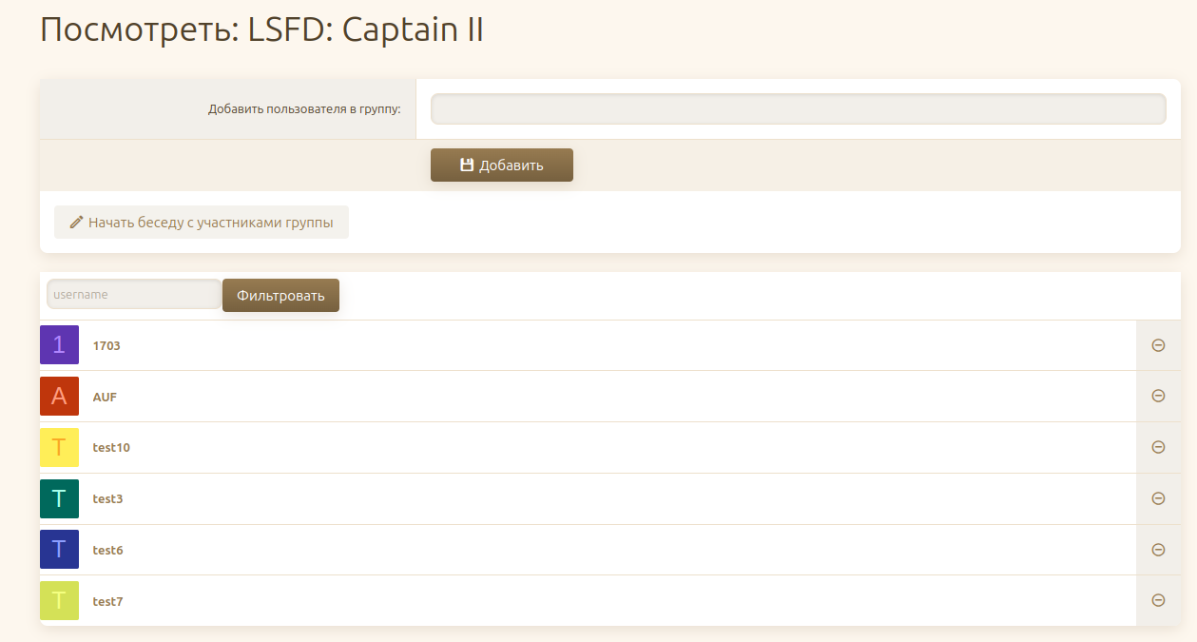Open the green test3 avatar
The height and width of the screenshot is (642, 1197).
(x=59, y=498)
